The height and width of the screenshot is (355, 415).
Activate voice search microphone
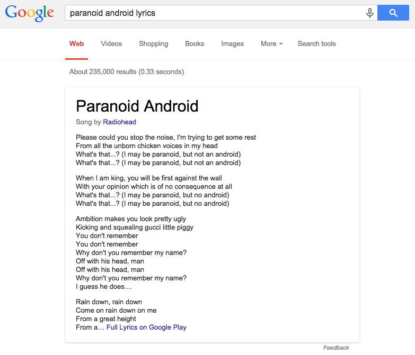(x=369, y=13)
